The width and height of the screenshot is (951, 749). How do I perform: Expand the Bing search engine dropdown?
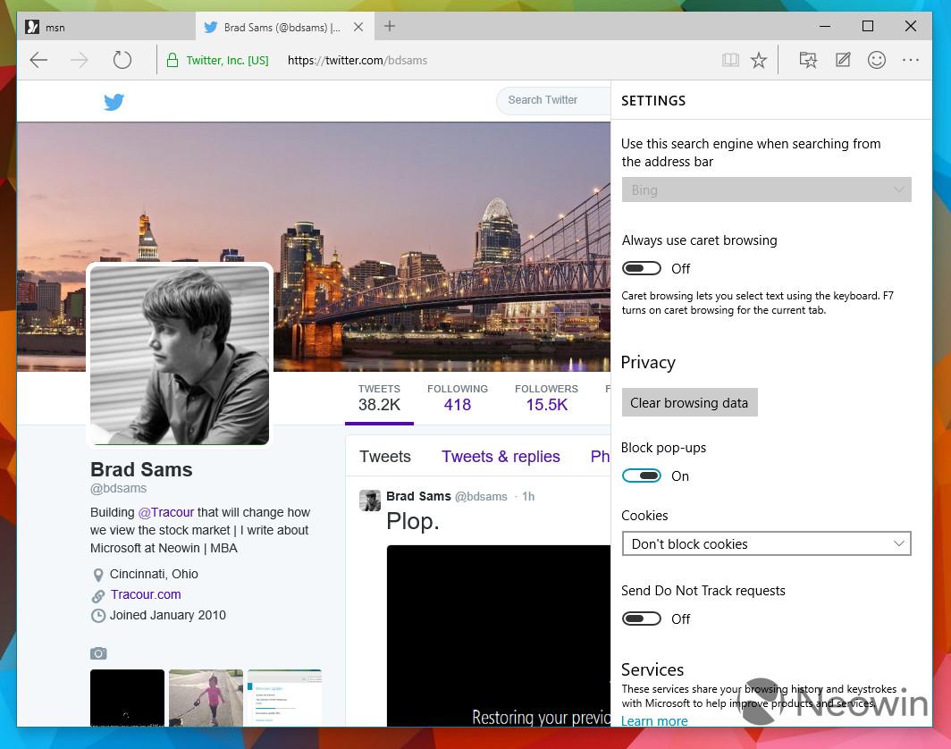coord(766,189)
